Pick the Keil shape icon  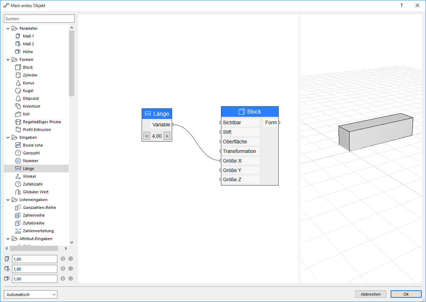coord(18,114)
